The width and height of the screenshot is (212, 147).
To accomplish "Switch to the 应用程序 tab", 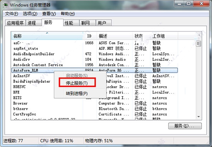I will (x=15, y=23).
